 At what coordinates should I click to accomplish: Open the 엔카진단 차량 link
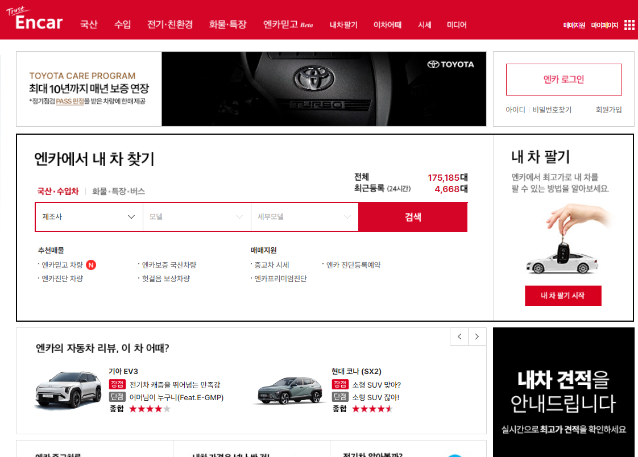click(62, 279)
